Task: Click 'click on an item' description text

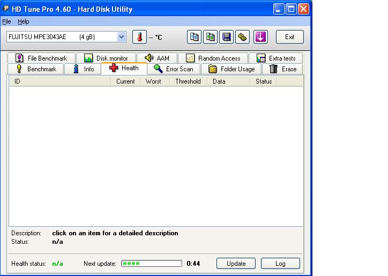Action: [x=115, y=233]
